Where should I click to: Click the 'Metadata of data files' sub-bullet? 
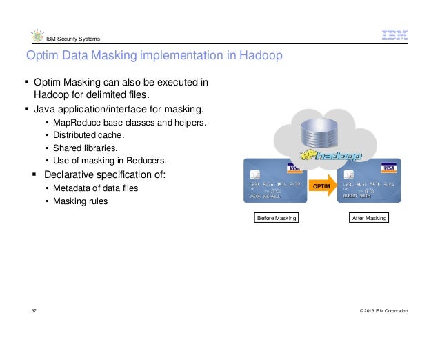pos(95,188)
